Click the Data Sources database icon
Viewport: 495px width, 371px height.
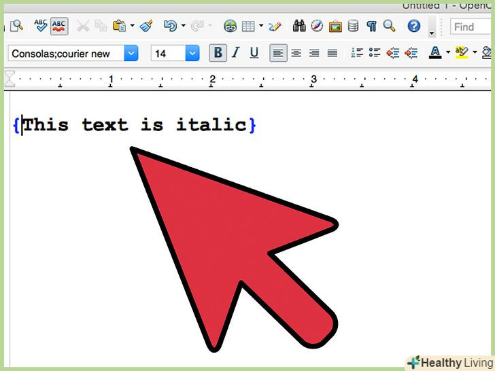coord(353,26)
